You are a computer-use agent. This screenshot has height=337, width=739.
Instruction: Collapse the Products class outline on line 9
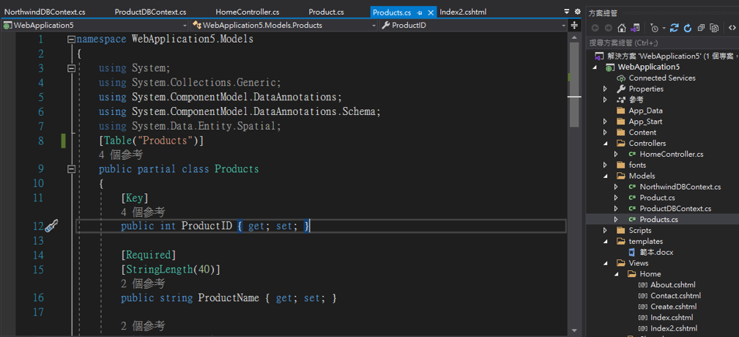click(71, 169)
